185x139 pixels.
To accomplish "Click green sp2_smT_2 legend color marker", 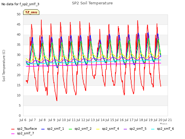I will point(71,129).
